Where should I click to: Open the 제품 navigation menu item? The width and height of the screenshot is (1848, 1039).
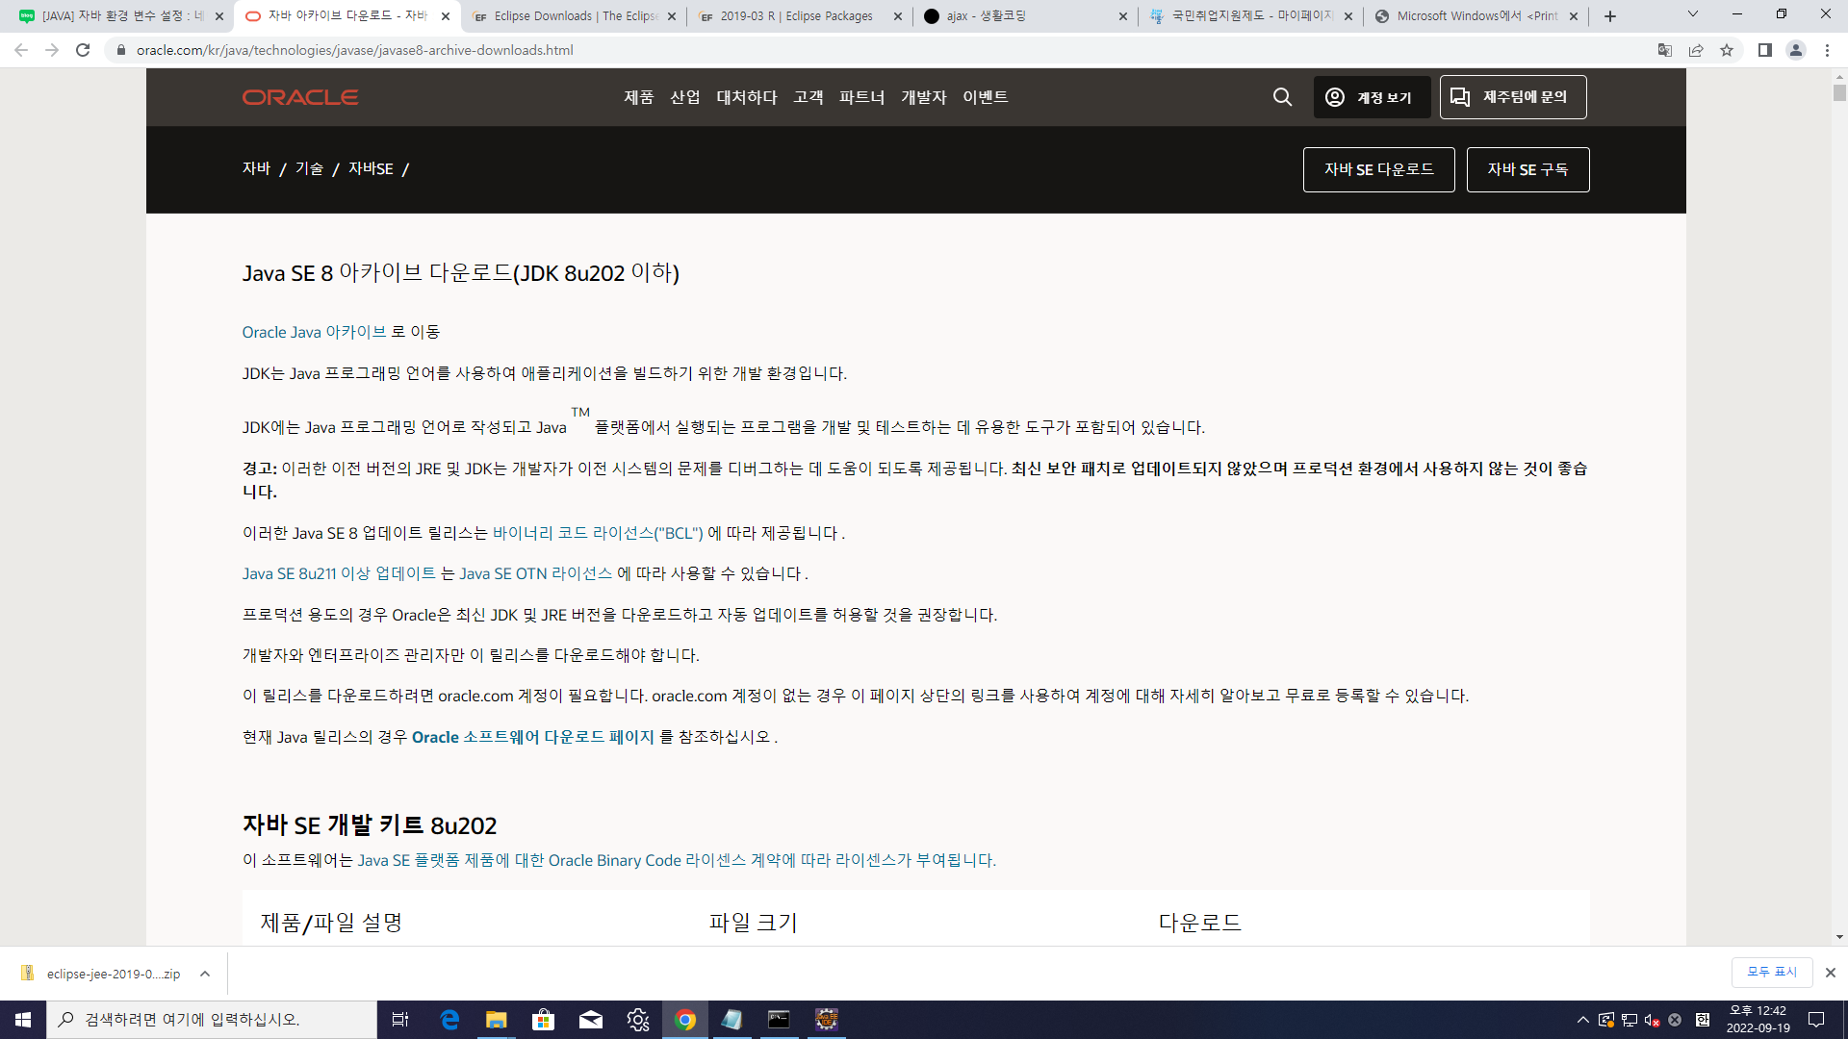[x=638, y=97]
